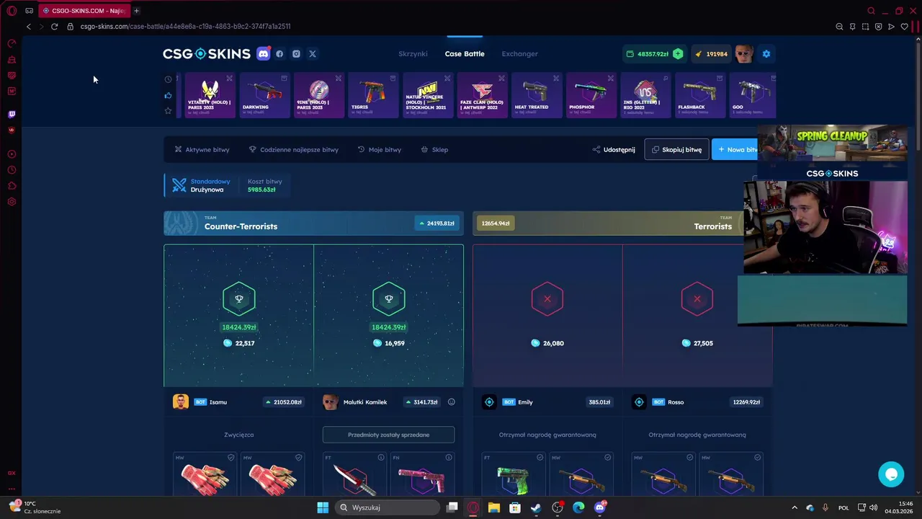Open Heat Treated drop card
The width and height of the screenshot is (922, 519).
tap(537, 95)
